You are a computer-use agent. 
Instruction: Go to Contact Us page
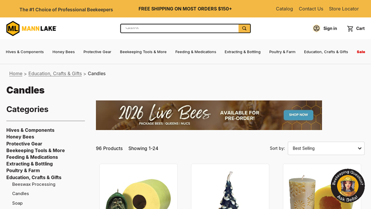click(x=311, y=9)
